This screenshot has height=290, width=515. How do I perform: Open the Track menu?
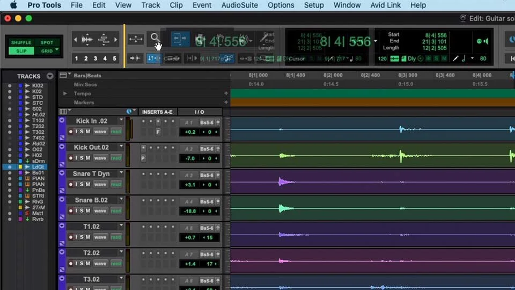151,5
